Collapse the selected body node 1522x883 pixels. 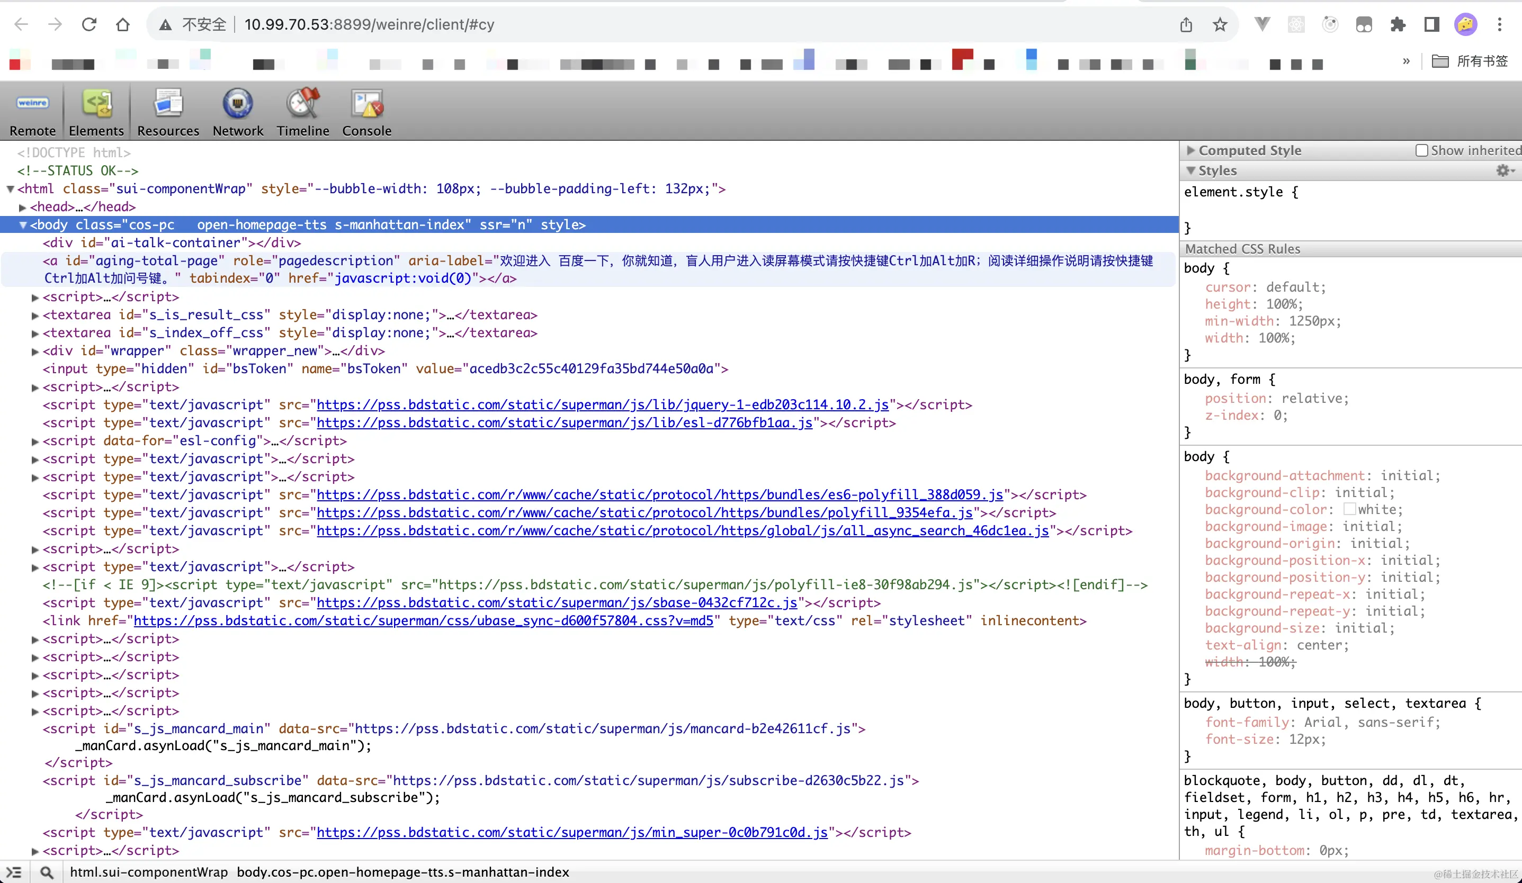point(23,225)
